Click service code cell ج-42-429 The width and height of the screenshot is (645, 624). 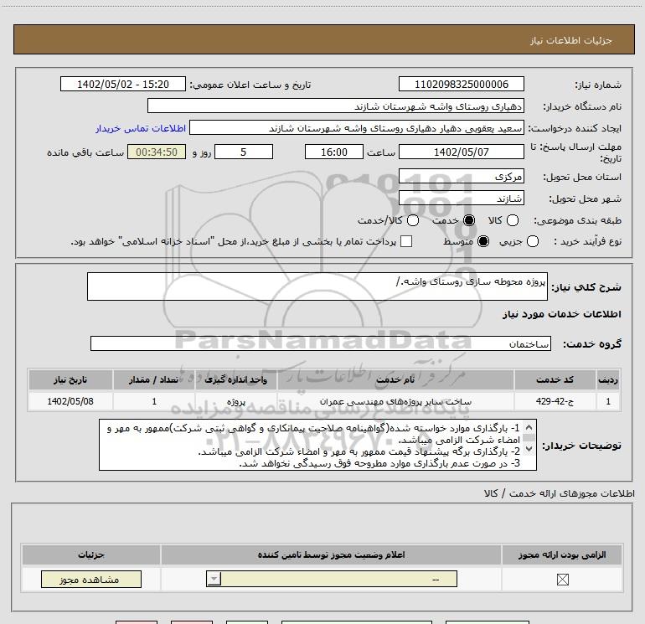(555, 401)
